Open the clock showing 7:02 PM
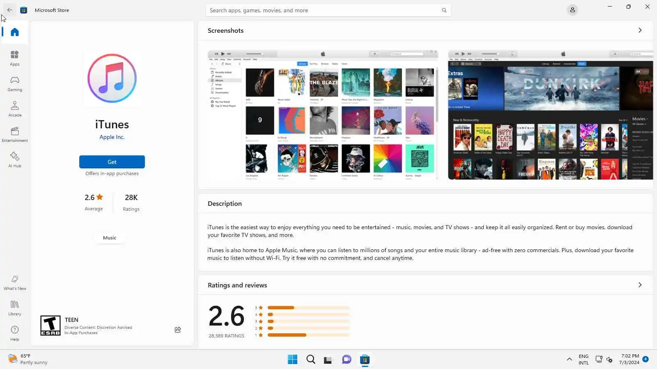The height and width of the screenshot is (369, 657). point(629,359)
